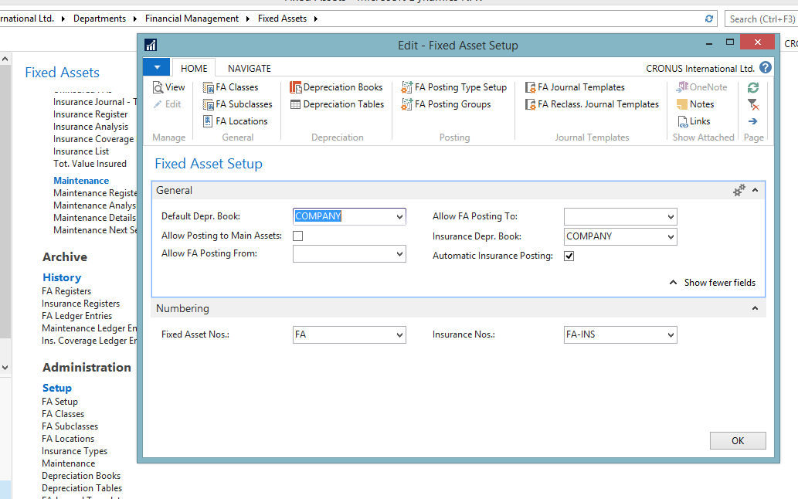Disable Automatic Insurance Posting
Screen dimensions: 798x499
point(569,255)
